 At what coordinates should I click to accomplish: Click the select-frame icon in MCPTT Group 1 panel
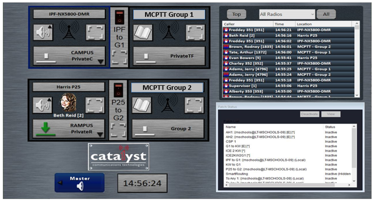click(195, 32)
